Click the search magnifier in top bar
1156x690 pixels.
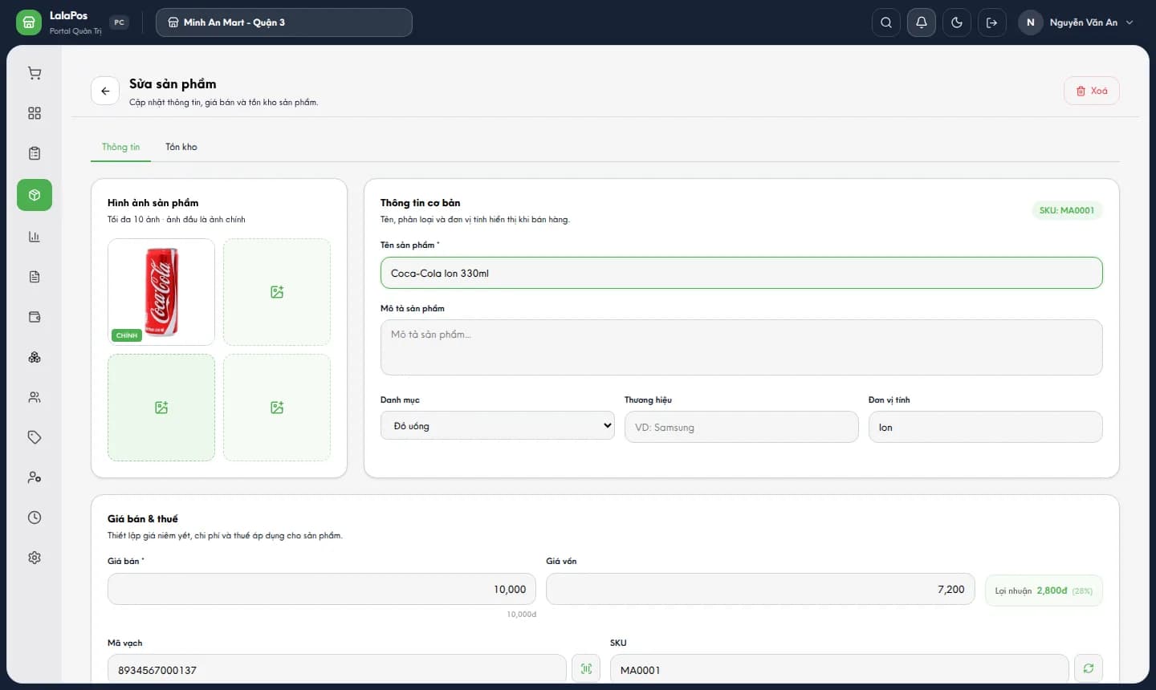pyautogui.click(x=886, y=22)
